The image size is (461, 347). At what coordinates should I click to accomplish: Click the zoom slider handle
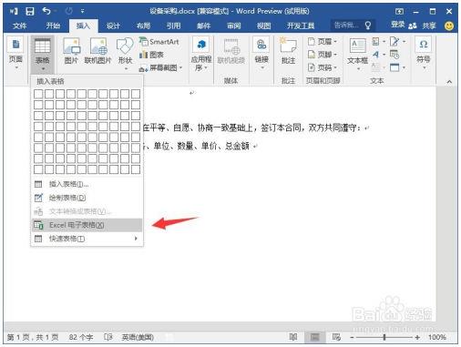pyautogui.click(x=384, y=337)
